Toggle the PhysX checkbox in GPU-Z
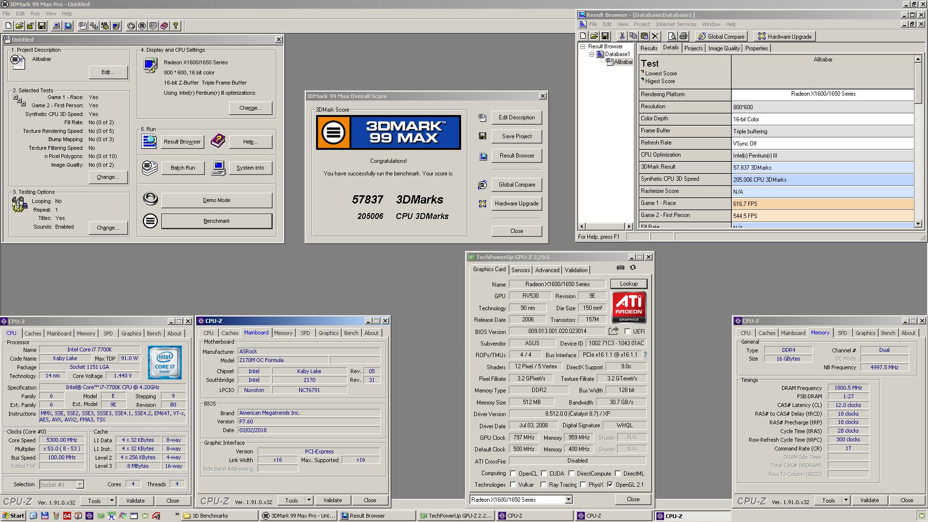Screen dimensions: 928x522 (583, 485)
